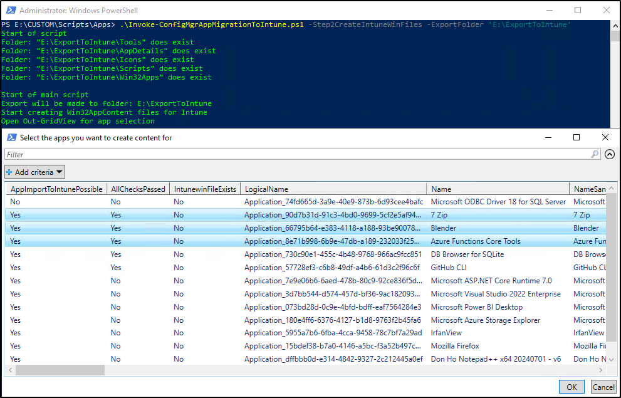Click the PowerShell icon in Out-GridView title bar

coord(12,138)
